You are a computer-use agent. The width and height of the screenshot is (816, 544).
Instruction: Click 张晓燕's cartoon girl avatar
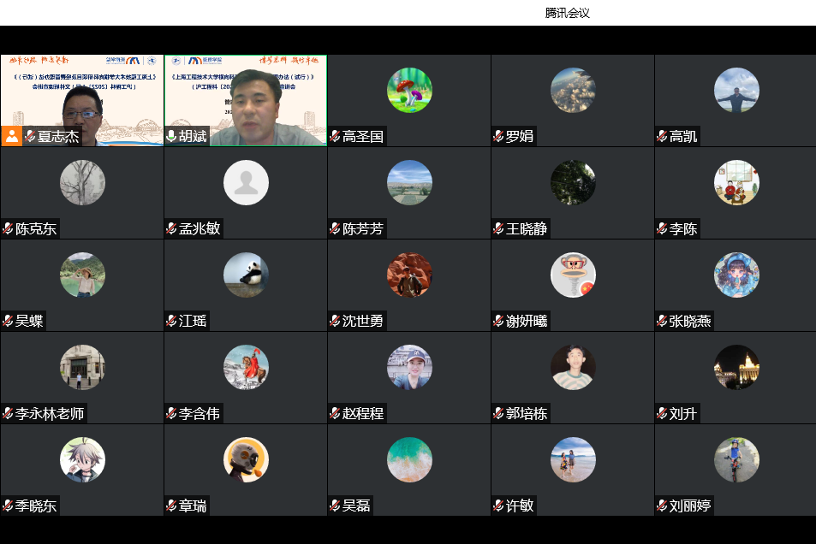coord(736,275)
